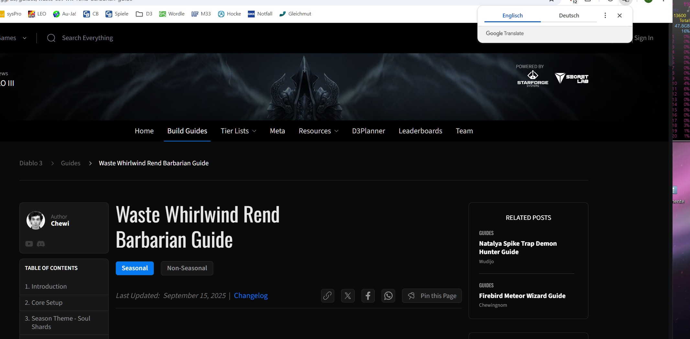690x339 pixels.
Task: Open the Wordle bookmark
Action: point(172,14)
